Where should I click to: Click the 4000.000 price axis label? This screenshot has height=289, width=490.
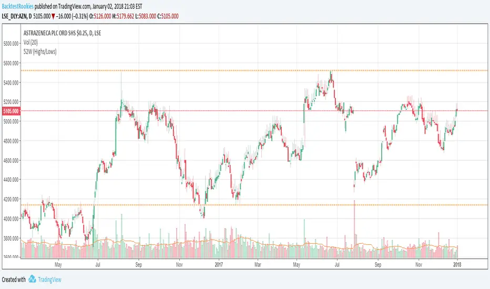point(11,219)
